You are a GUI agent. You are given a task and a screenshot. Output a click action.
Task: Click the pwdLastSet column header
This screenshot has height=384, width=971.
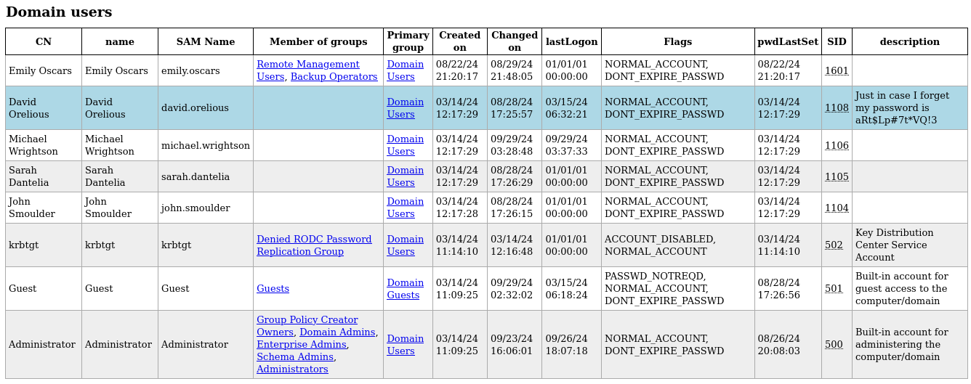pyautogui.click(x=788, y=41)
